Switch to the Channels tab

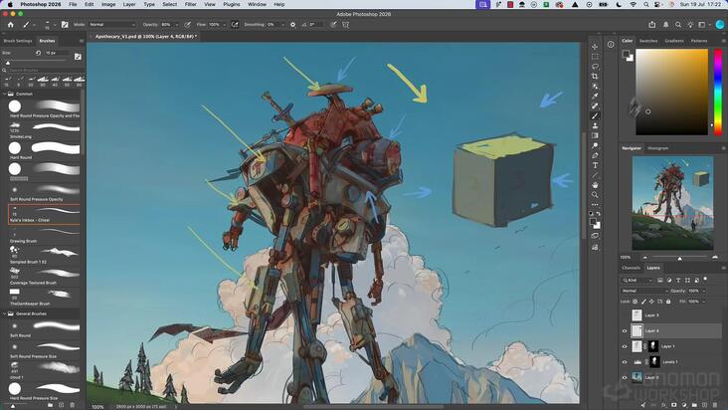[631, 268]
